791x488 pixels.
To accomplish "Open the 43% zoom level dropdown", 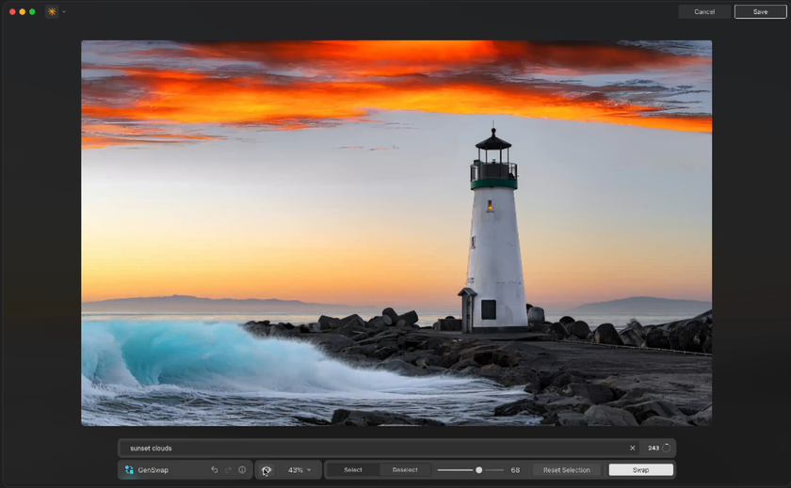I will [299, 469].
